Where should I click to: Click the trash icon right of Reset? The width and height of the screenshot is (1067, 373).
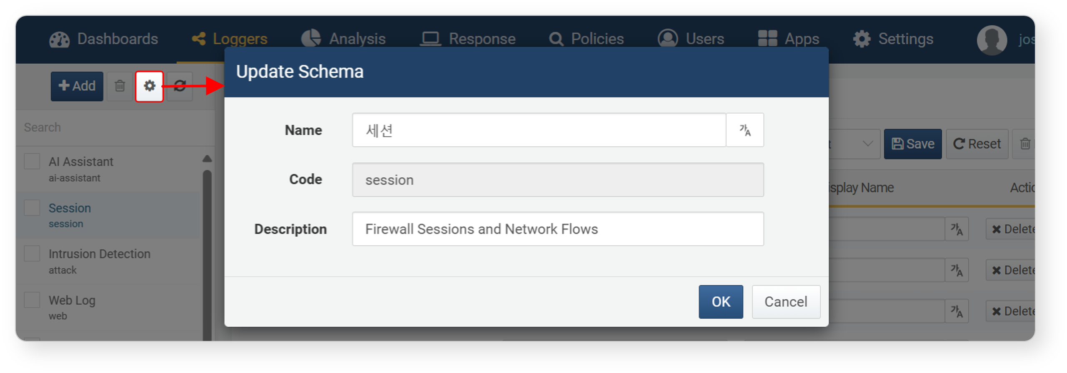pyautogui.click(x=1025, y=144)
